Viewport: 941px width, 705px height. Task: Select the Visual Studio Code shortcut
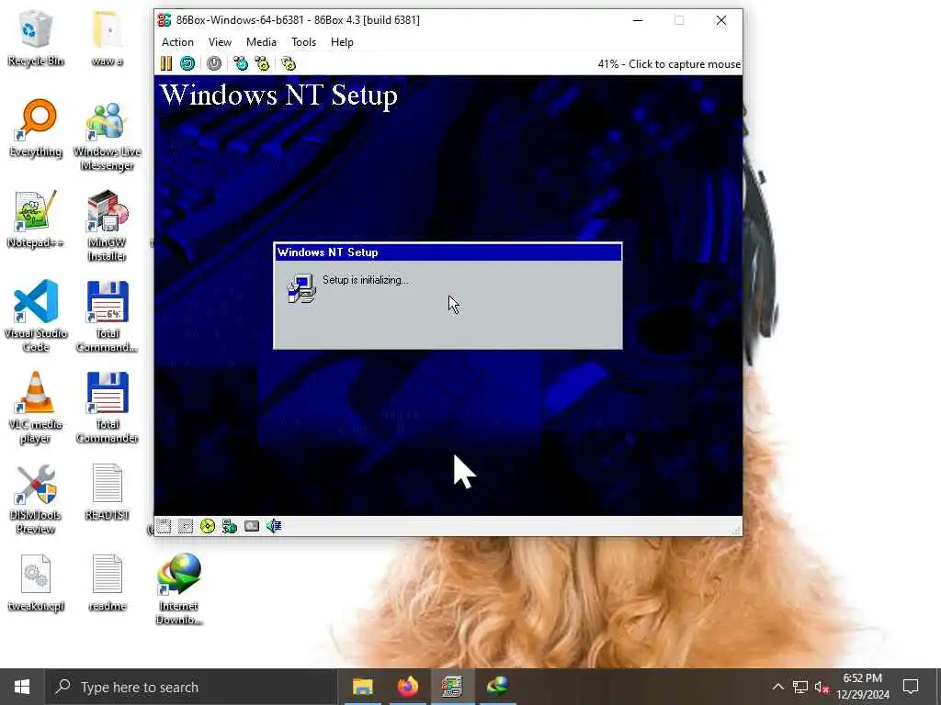point(36,317)
